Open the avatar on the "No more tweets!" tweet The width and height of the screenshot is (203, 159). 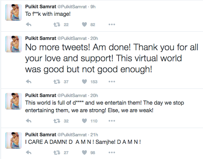13,44
